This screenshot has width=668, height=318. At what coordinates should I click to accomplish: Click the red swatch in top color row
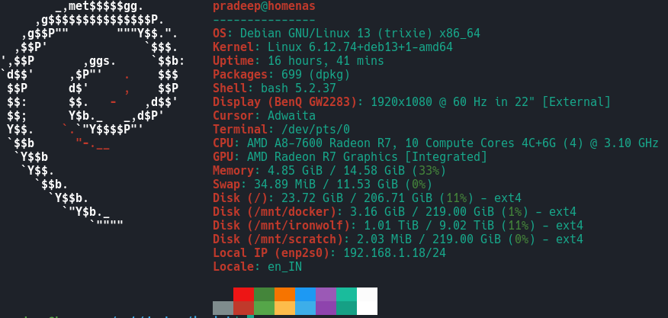point(244,294)
